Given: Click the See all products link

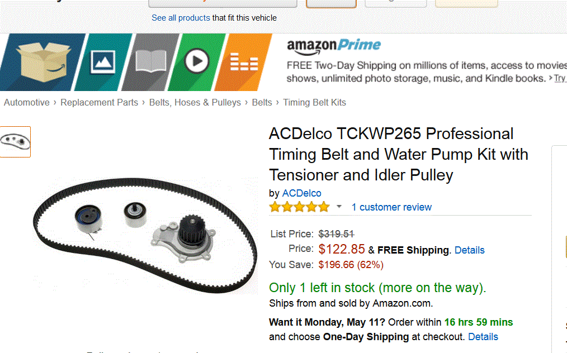Looking at the screenshot, I should tap(181, 18).
